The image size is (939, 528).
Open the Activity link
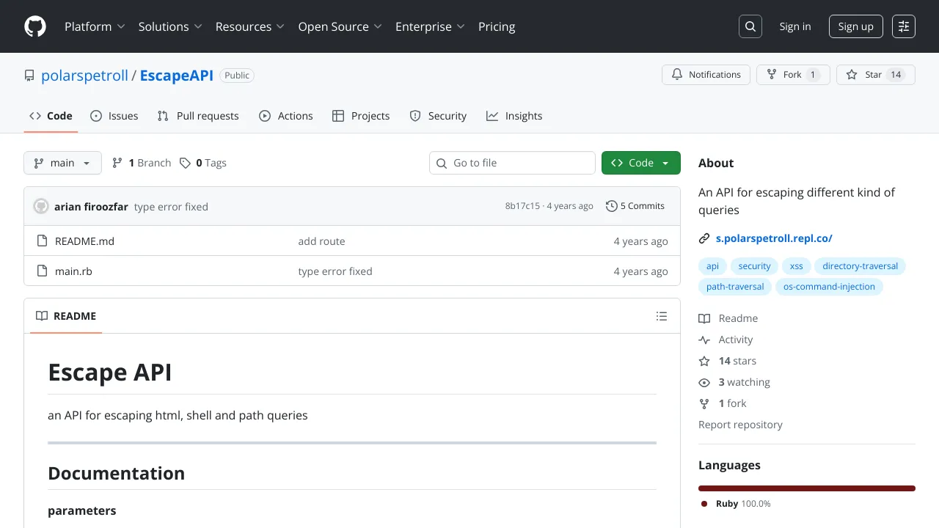click(x=726, y=340)
